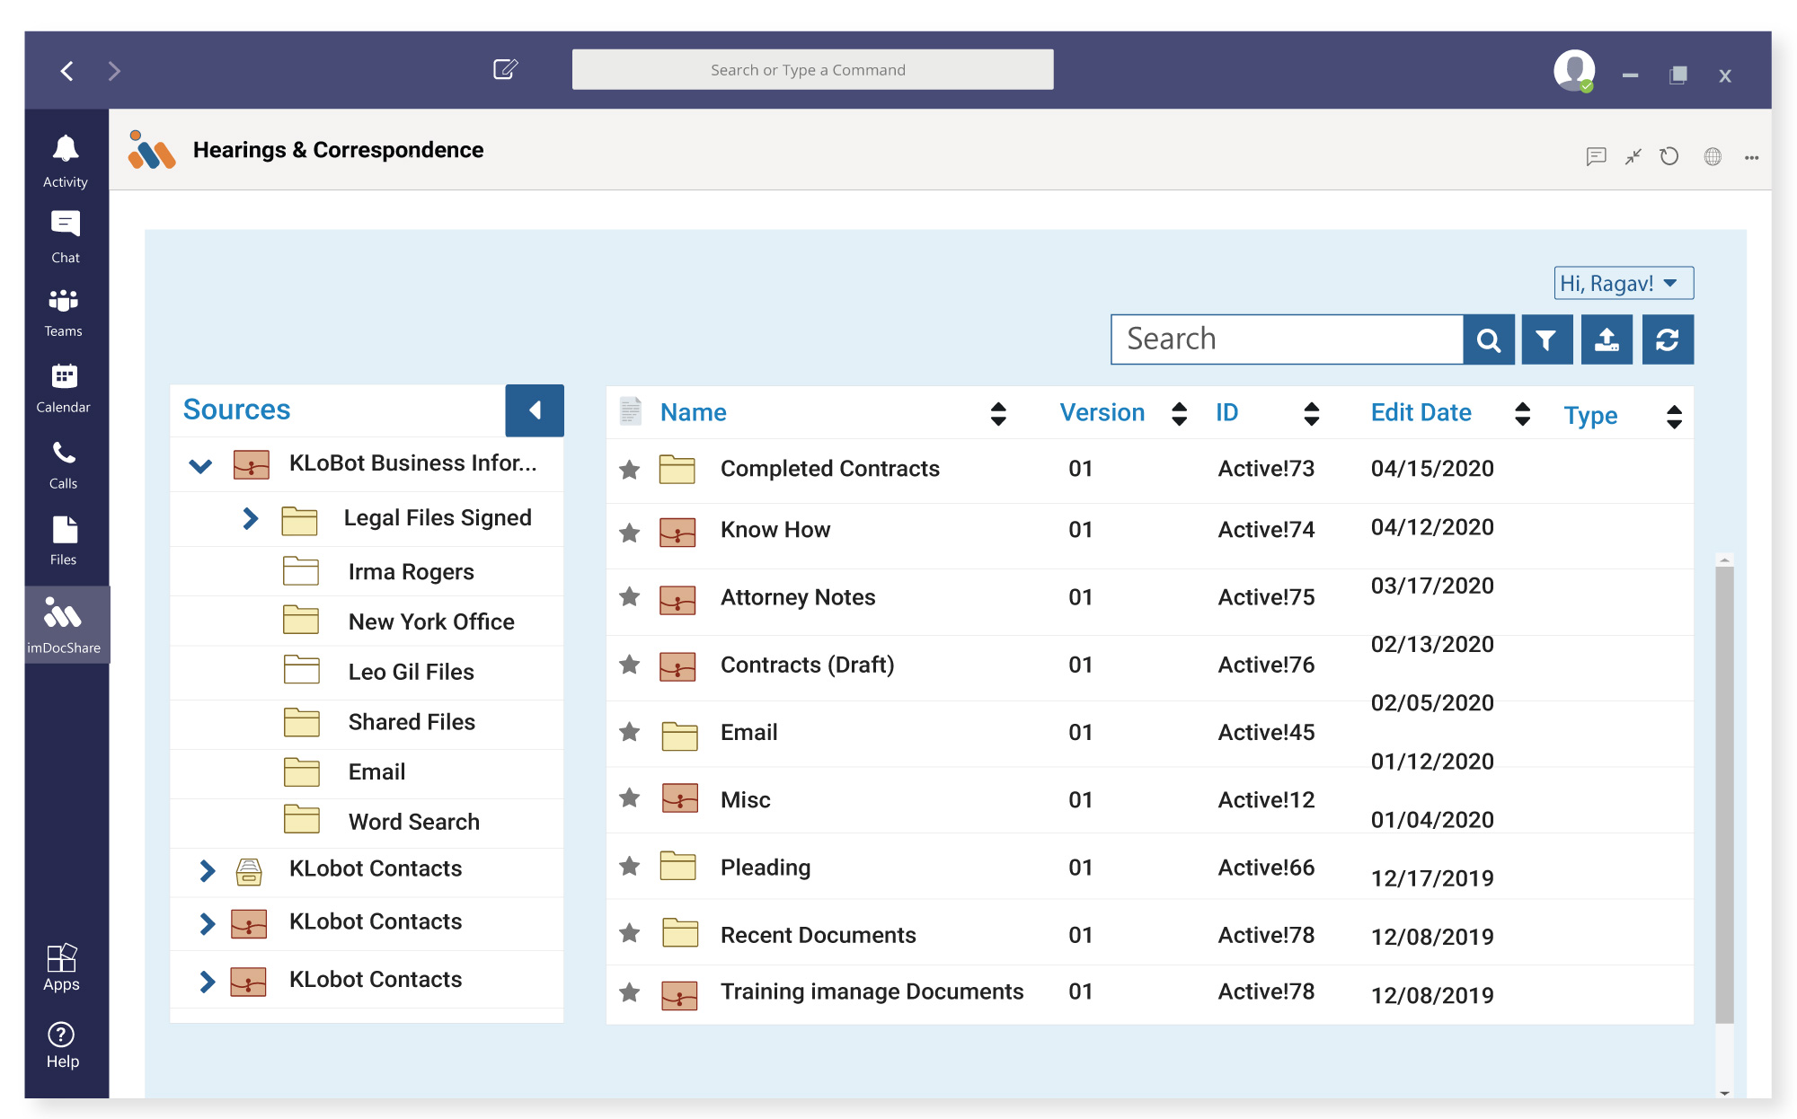
Task: Select the New York Office folder
Action: [431, 621]
